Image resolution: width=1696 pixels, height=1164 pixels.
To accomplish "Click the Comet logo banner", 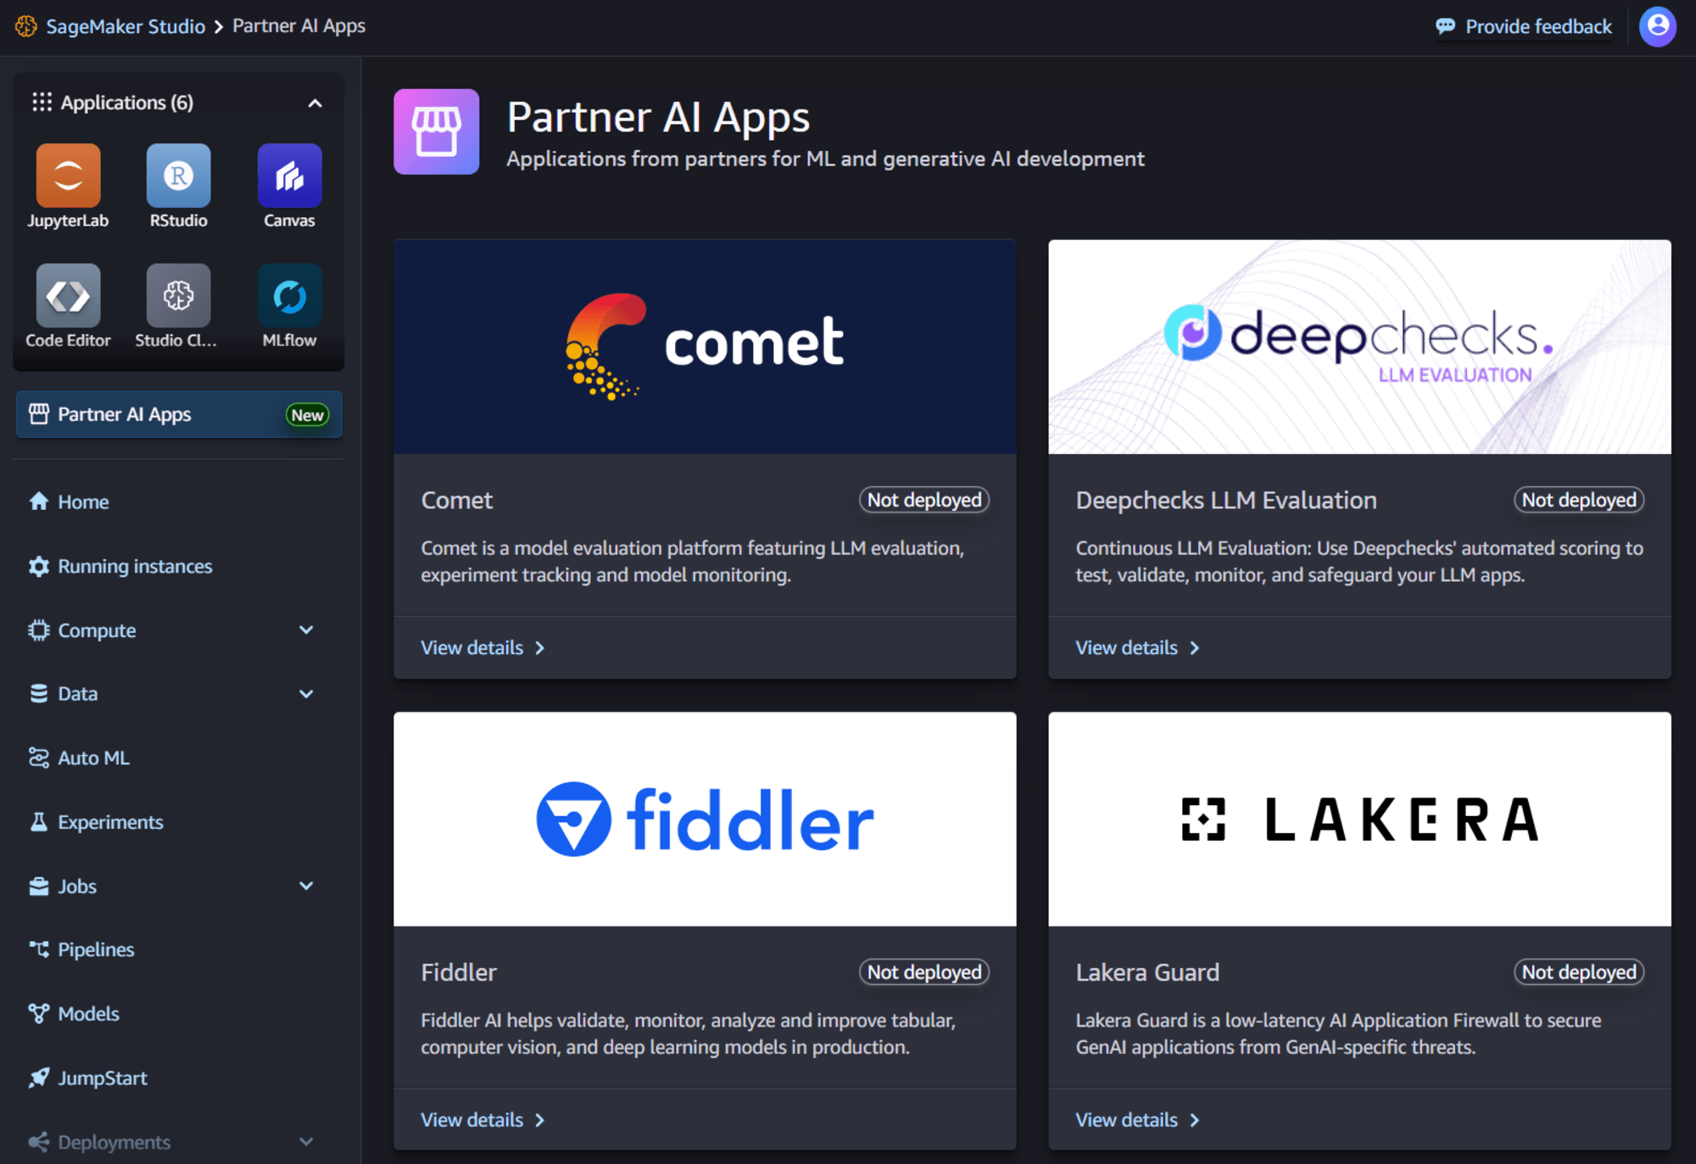I will 705,346.
